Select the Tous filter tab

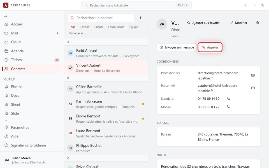pos(72,27)
